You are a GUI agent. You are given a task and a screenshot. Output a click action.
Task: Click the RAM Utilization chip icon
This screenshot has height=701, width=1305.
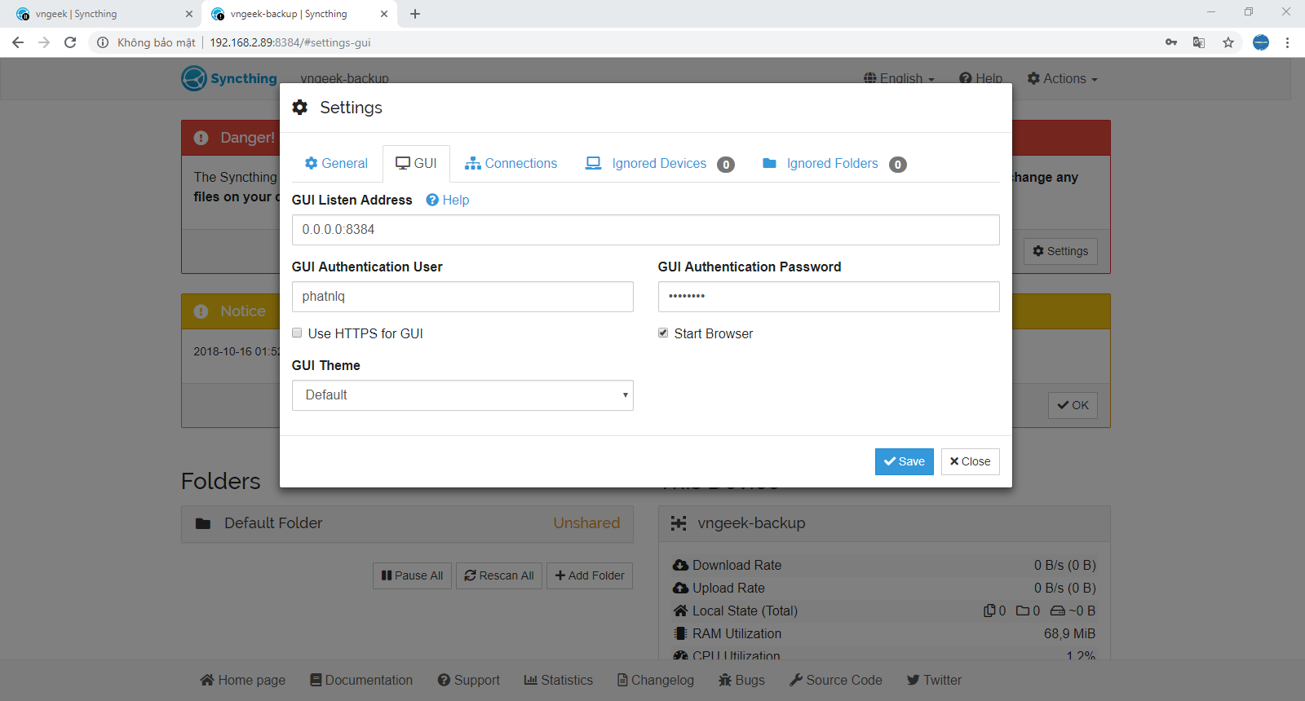click(x=680, y=633)
